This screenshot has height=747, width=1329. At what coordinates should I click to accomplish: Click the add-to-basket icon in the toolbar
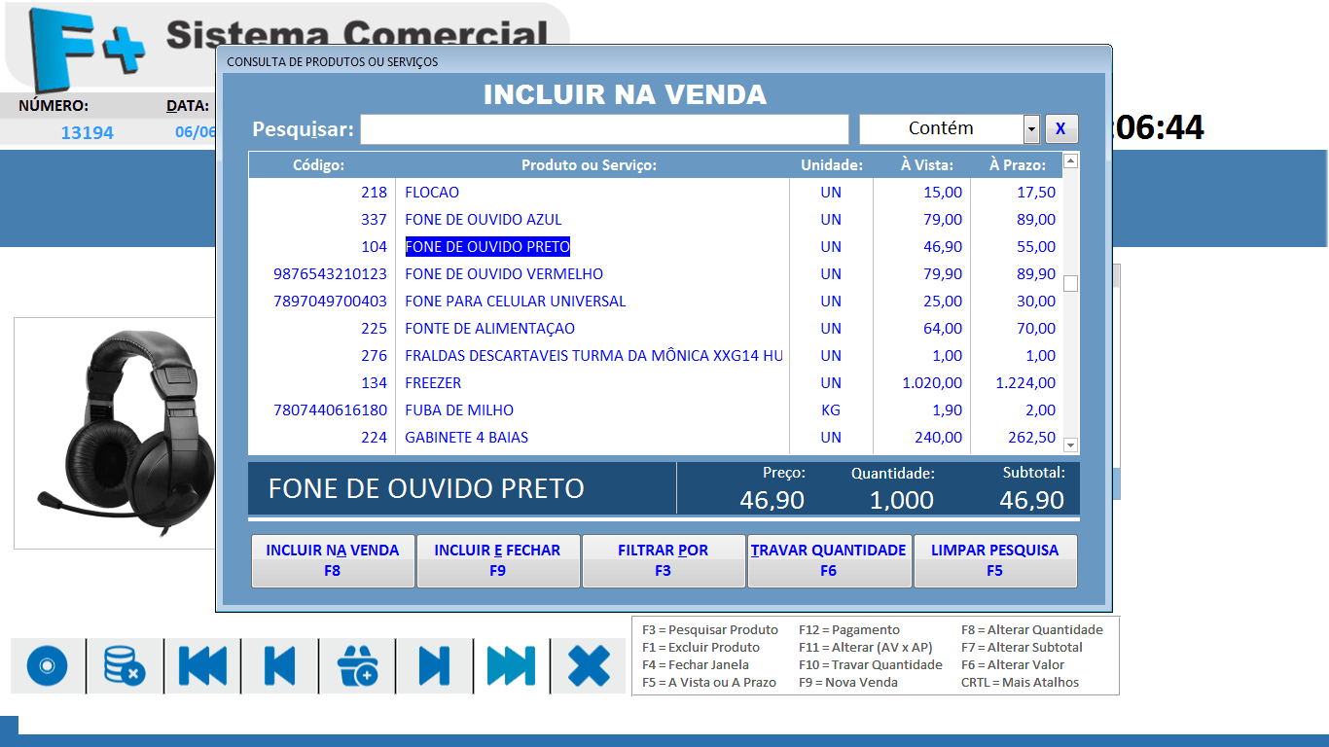click(x=357, y=665)
